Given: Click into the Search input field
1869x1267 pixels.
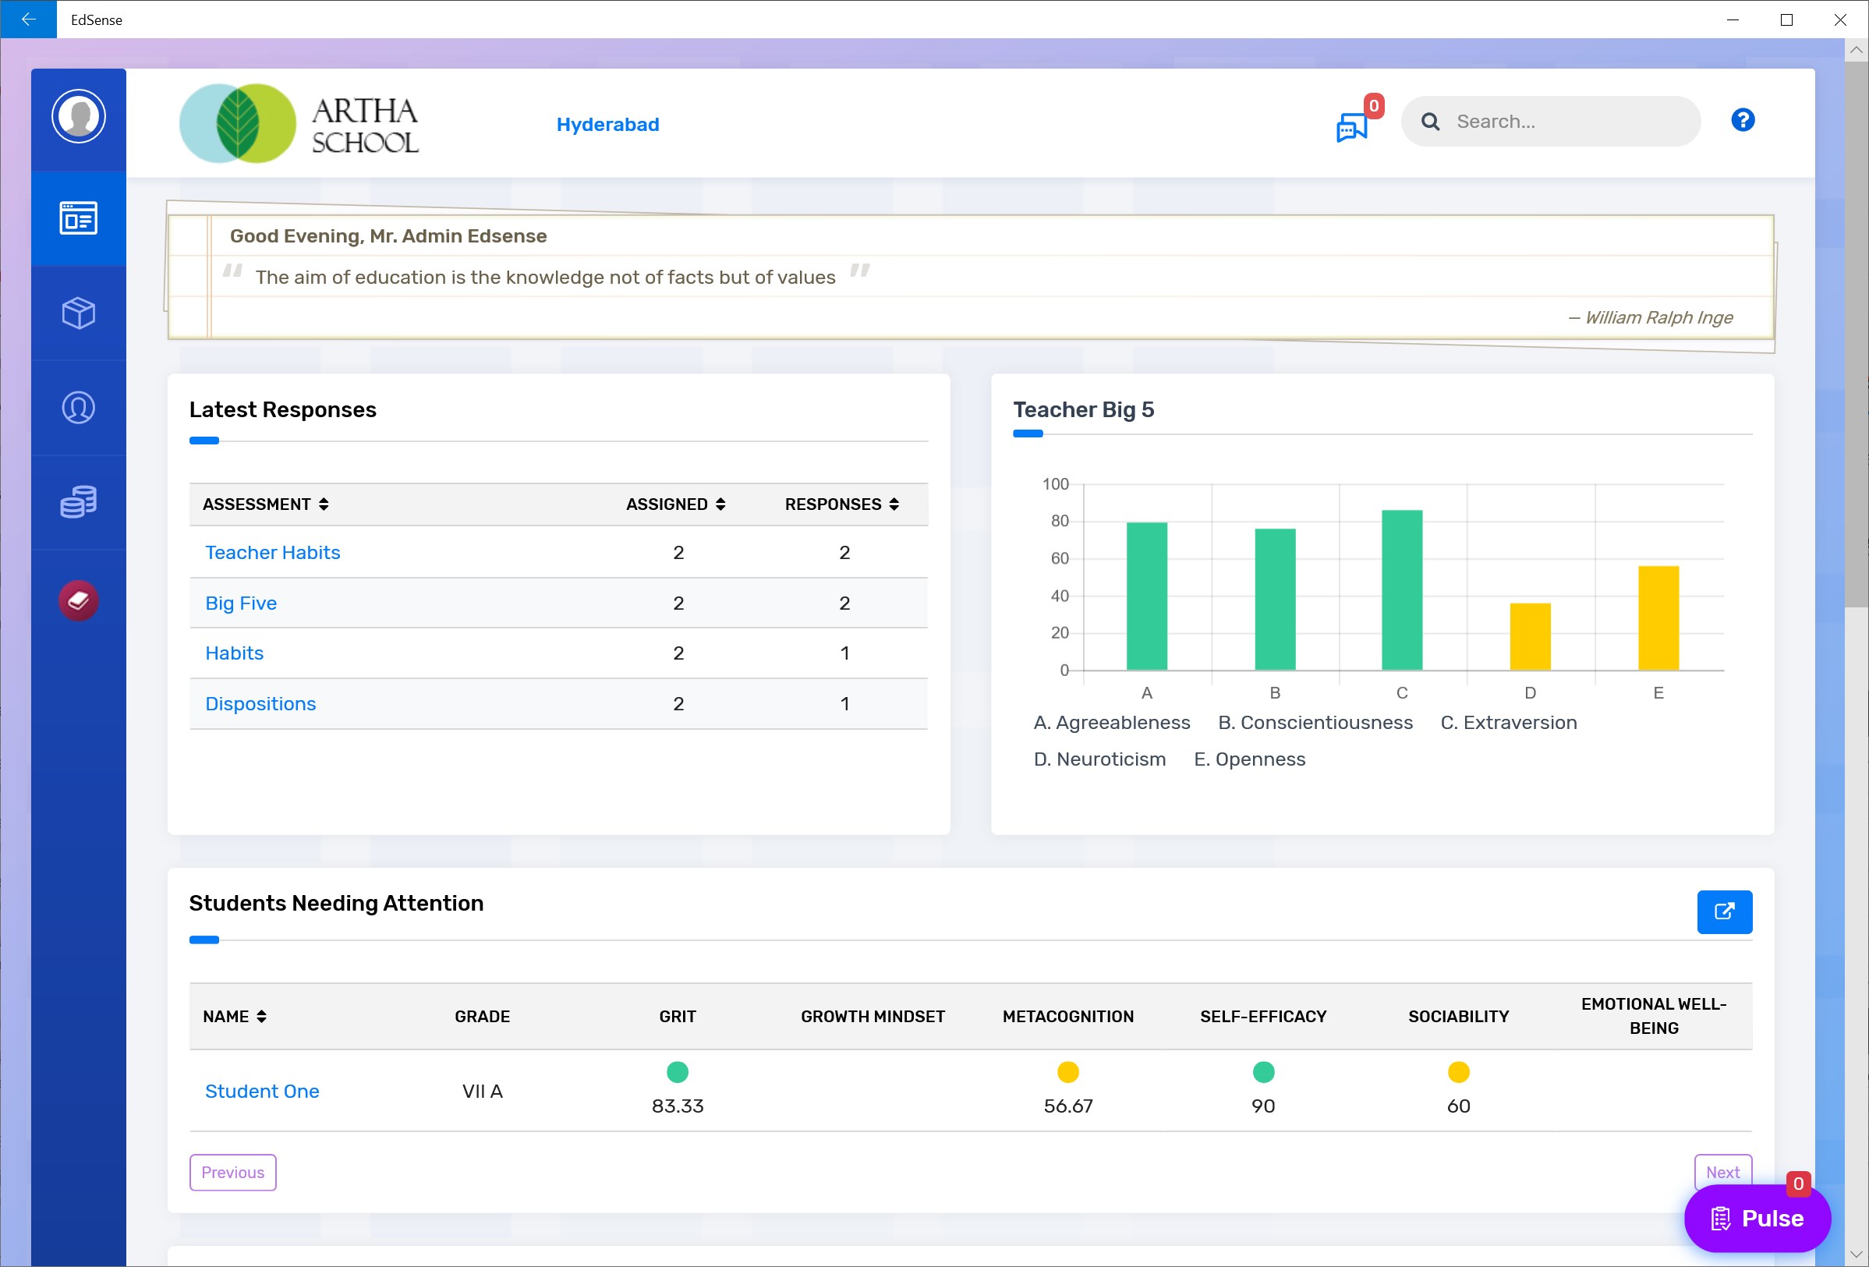Looking at the screenshot, I should pos(1568,122).
